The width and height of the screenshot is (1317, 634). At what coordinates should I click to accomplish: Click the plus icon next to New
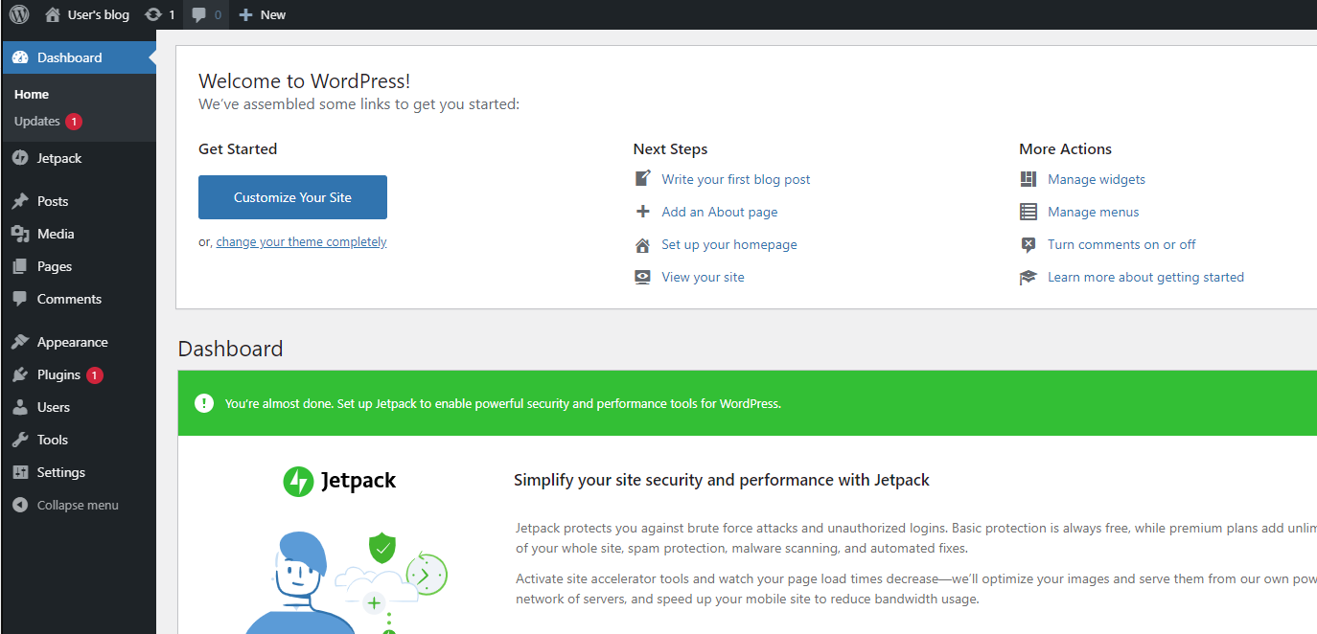(x=245, y=14)
